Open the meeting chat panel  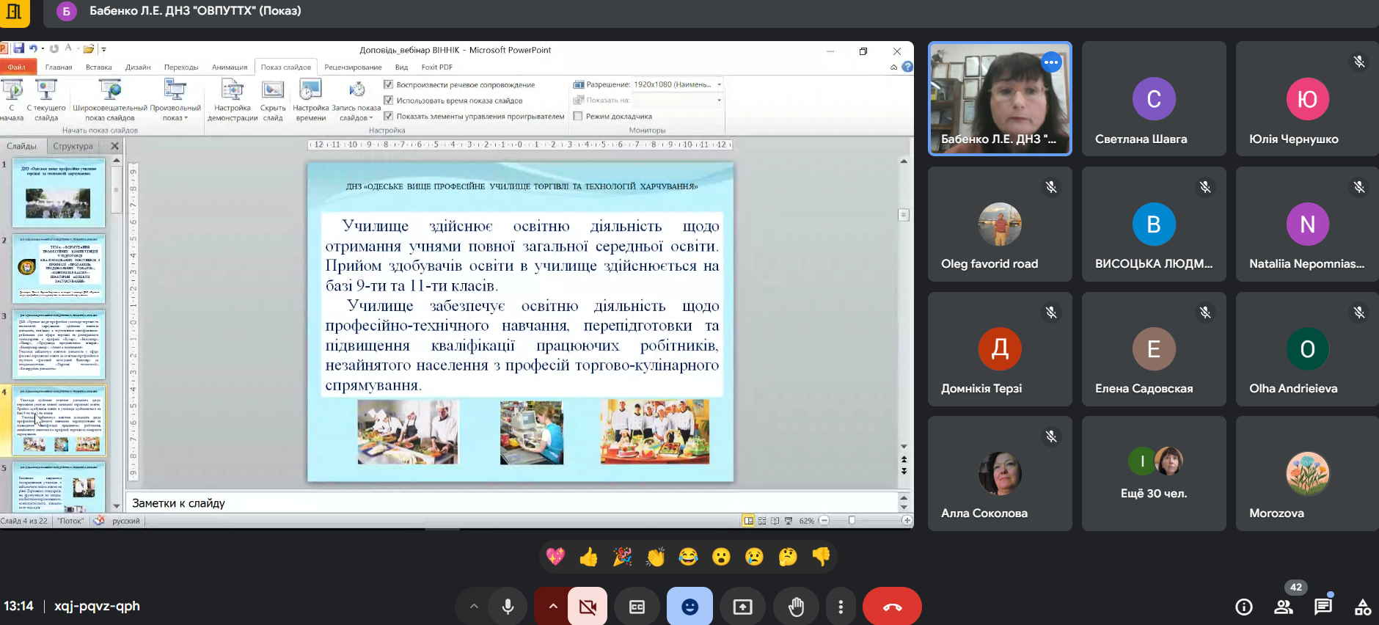(x=1323, y=607)
